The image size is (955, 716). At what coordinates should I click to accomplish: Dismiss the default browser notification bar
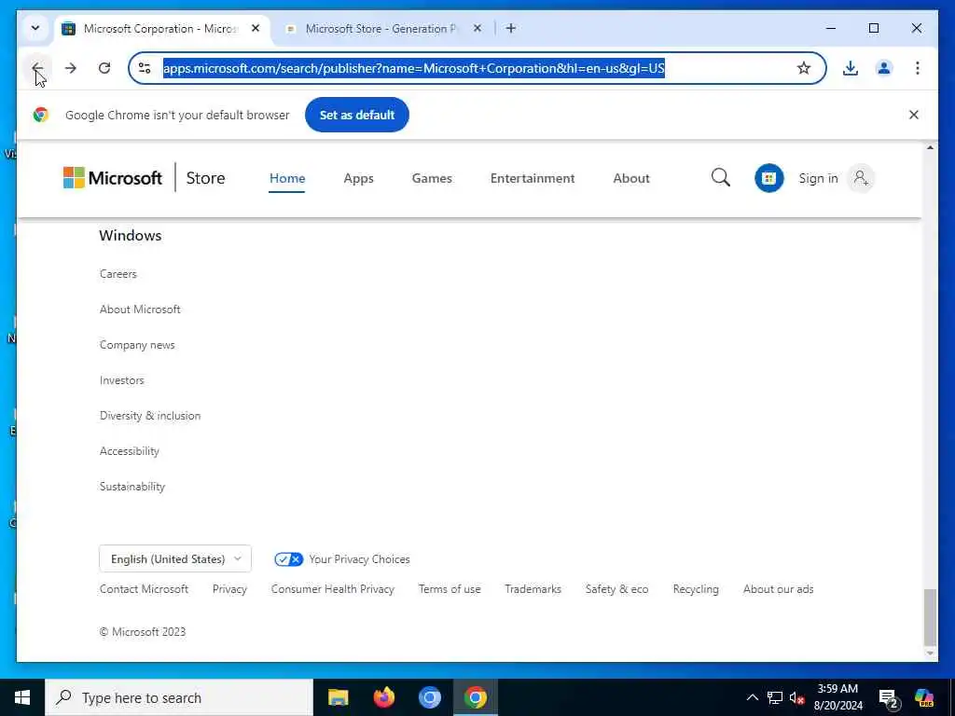[x=914, y=115]
